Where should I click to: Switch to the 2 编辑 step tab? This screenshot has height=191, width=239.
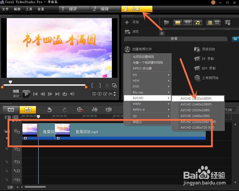pos(105,9)
